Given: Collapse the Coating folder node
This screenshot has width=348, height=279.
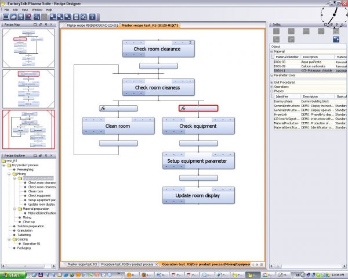Looking at the screenshot, I should pyautogui.click(x=10, y=239).
